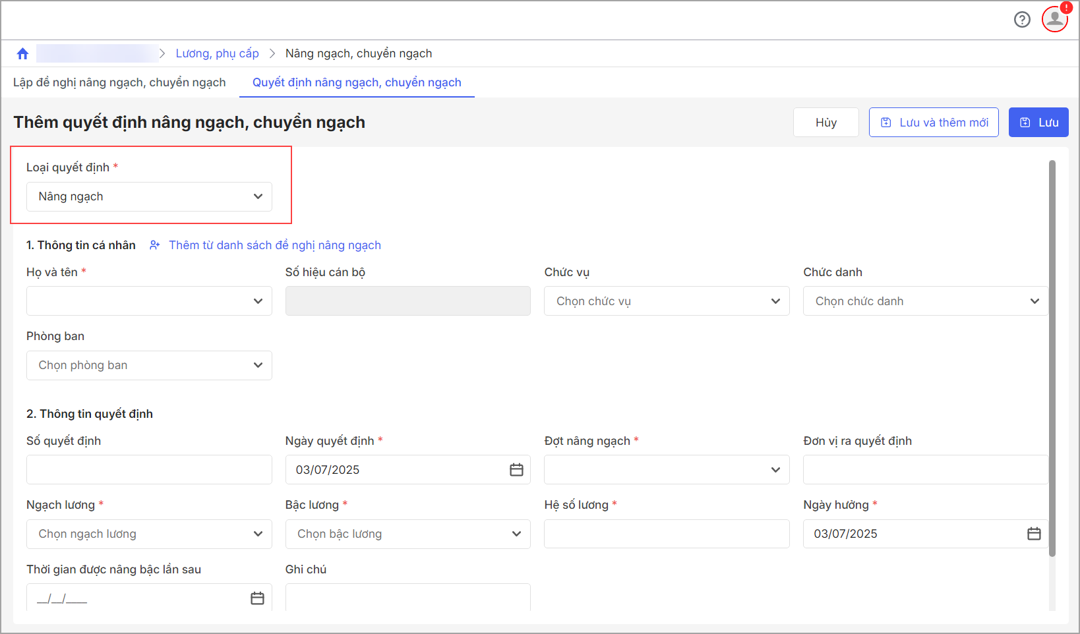
Task: Click the home icon in breadcrumb
Action: tap(22, 54)
